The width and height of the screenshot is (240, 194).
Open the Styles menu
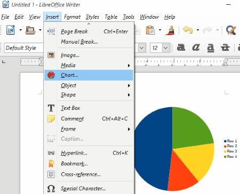[92, 17]
